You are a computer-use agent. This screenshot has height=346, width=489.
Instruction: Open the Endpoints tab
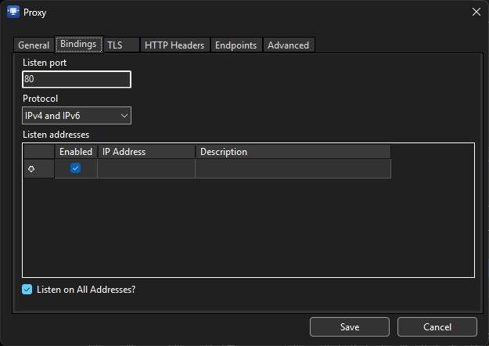coord(236,45)
